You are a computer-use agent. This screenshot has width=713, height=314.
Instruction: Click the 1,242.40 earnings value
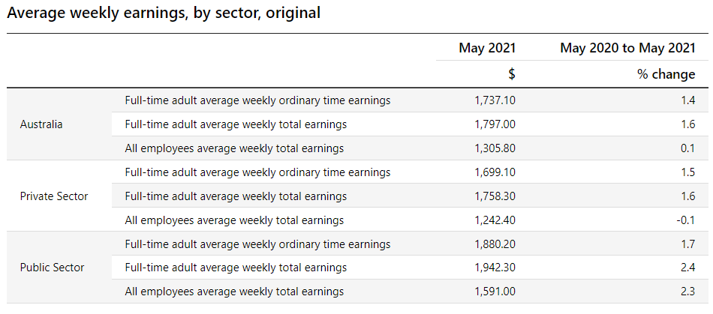(495, 220)
